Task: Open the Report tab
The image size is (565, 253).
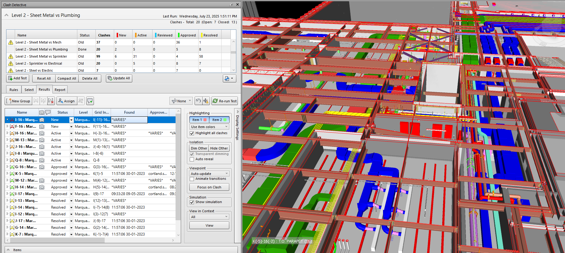Action: pos(60,90)
